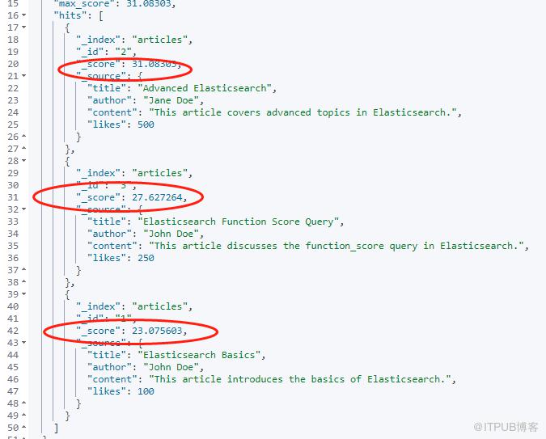Image resolution: width=546 pixels, height=439 pixels.
Task: Collapse the _source block at line 43
Action: click(23, 342)
